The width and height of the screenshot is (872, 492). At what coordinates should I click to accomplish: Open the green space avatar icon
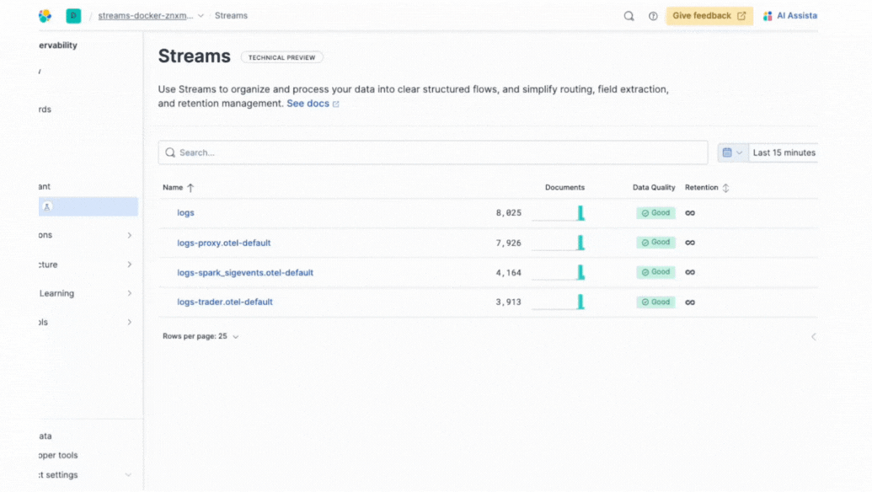(x=73, y=16)
